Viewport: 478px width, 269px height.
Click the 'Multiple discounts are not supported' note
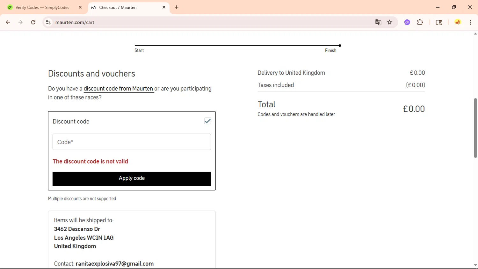pyautogui.click(x=82, y=199)
